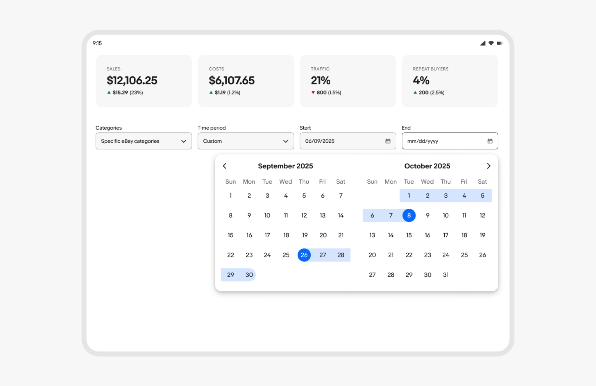Select September 29 in range

[x=231, y=275]
